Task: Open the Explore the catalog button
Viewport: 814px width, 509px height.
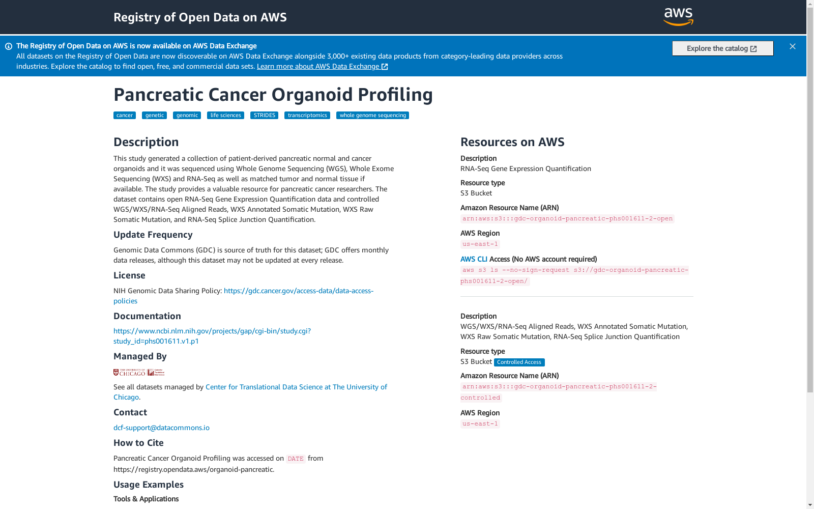Action: (722, 48)
